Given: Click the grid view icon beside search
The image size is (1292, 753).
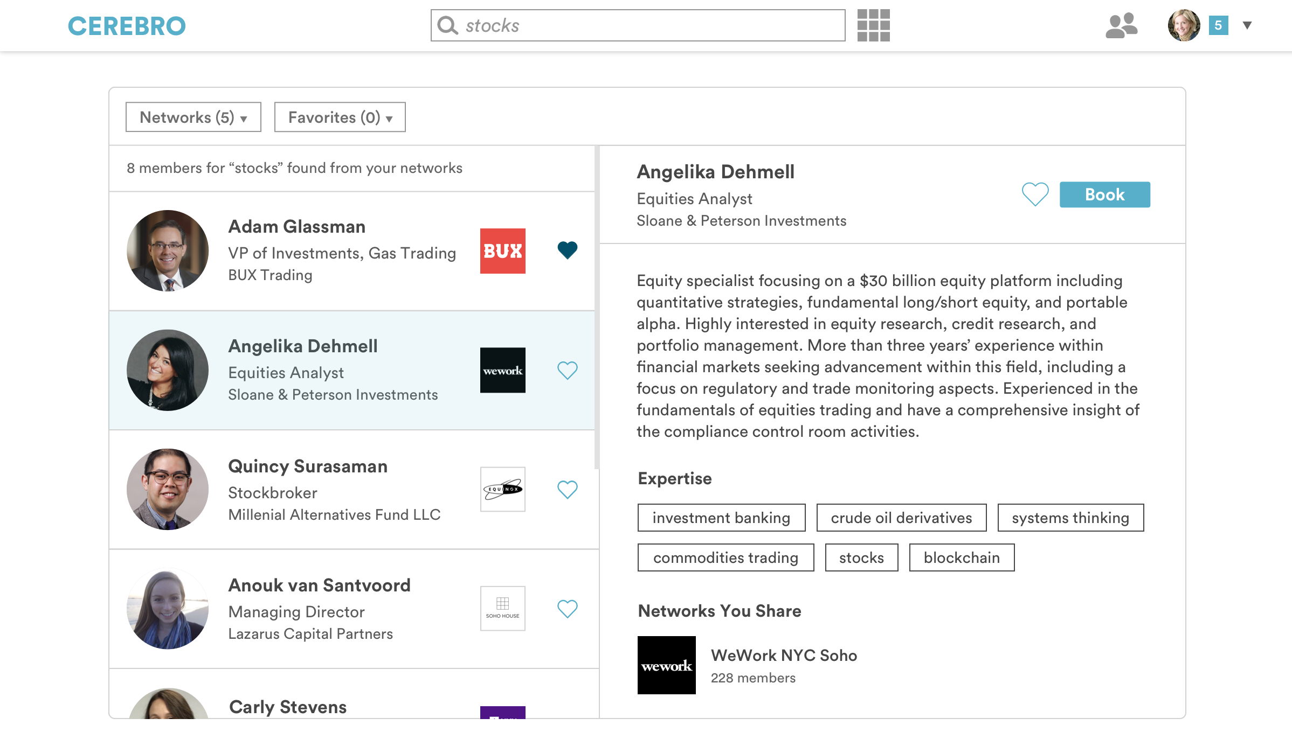Looking at the screenshot, I should [873, 25].
